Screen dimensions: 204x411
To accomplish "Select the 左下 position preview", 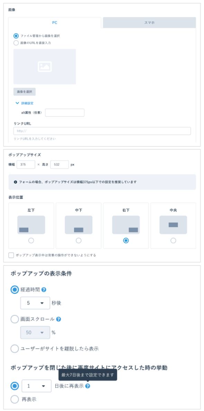I will [31, 225].
